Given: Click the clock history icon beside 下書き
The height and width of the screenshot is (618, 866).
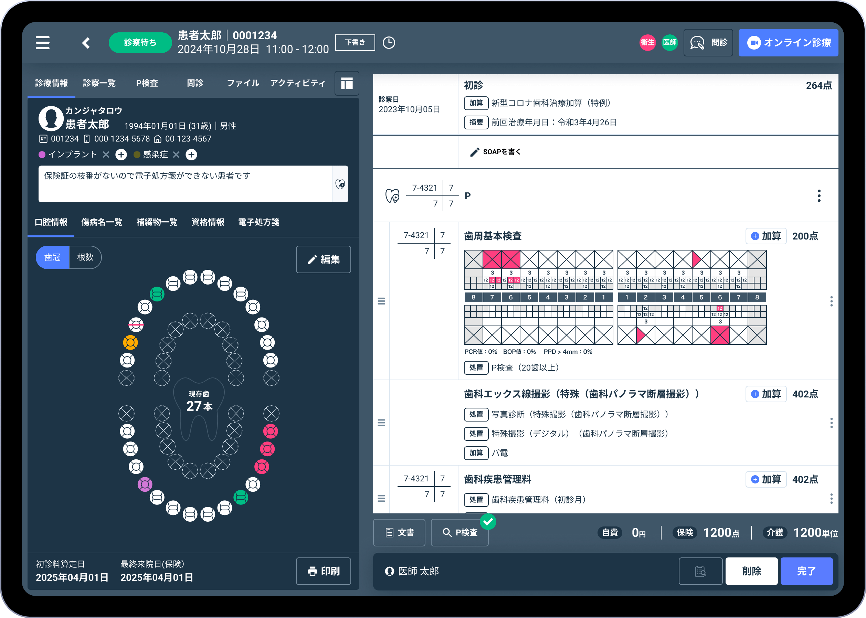Looking at the screenshot, I should (x=389, y=43).
